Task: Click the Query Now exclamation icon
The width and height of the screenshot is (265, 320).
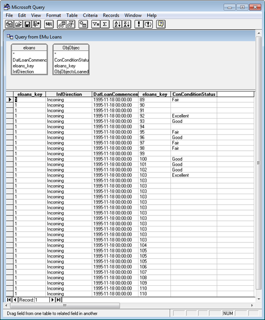Action: (139, 24)
